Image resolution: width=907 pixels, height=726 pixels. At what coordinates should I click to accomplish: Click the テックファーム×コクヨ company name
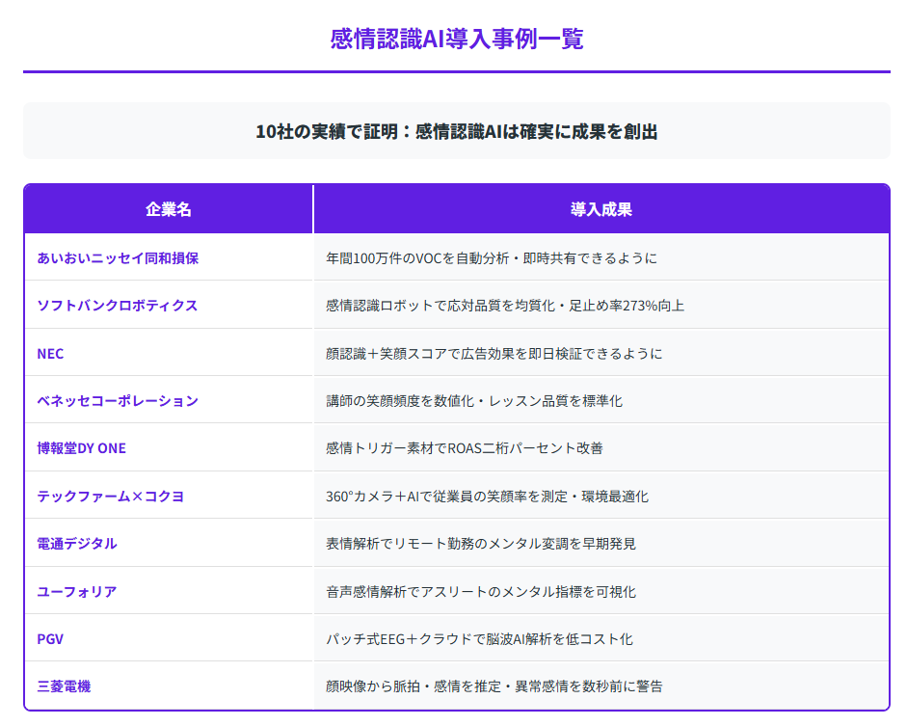coord(110,497)
